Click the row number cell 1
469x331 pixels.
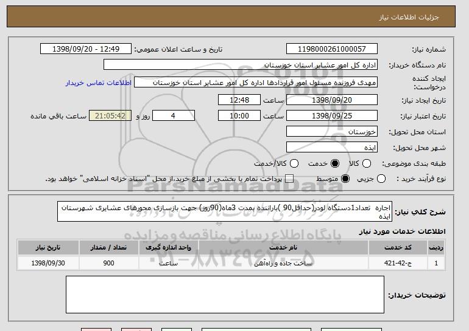point(436,263)
